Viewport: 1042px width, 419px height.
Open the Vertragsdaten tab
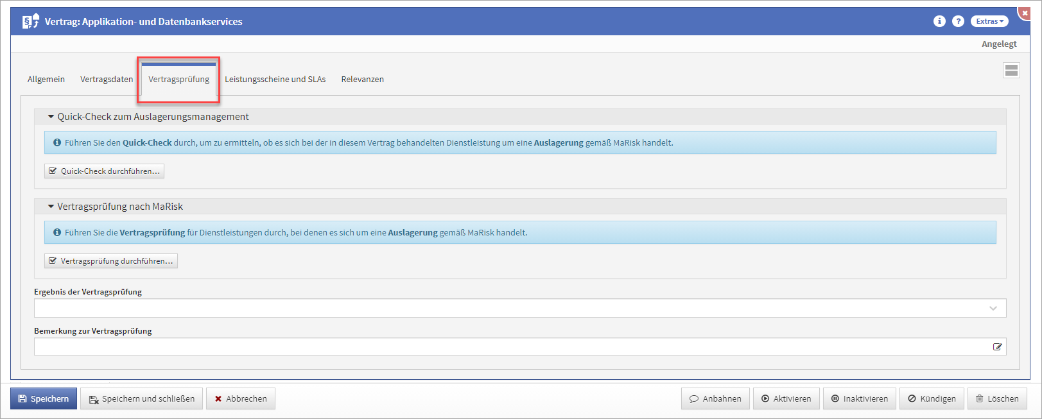[x=107, y=80]
